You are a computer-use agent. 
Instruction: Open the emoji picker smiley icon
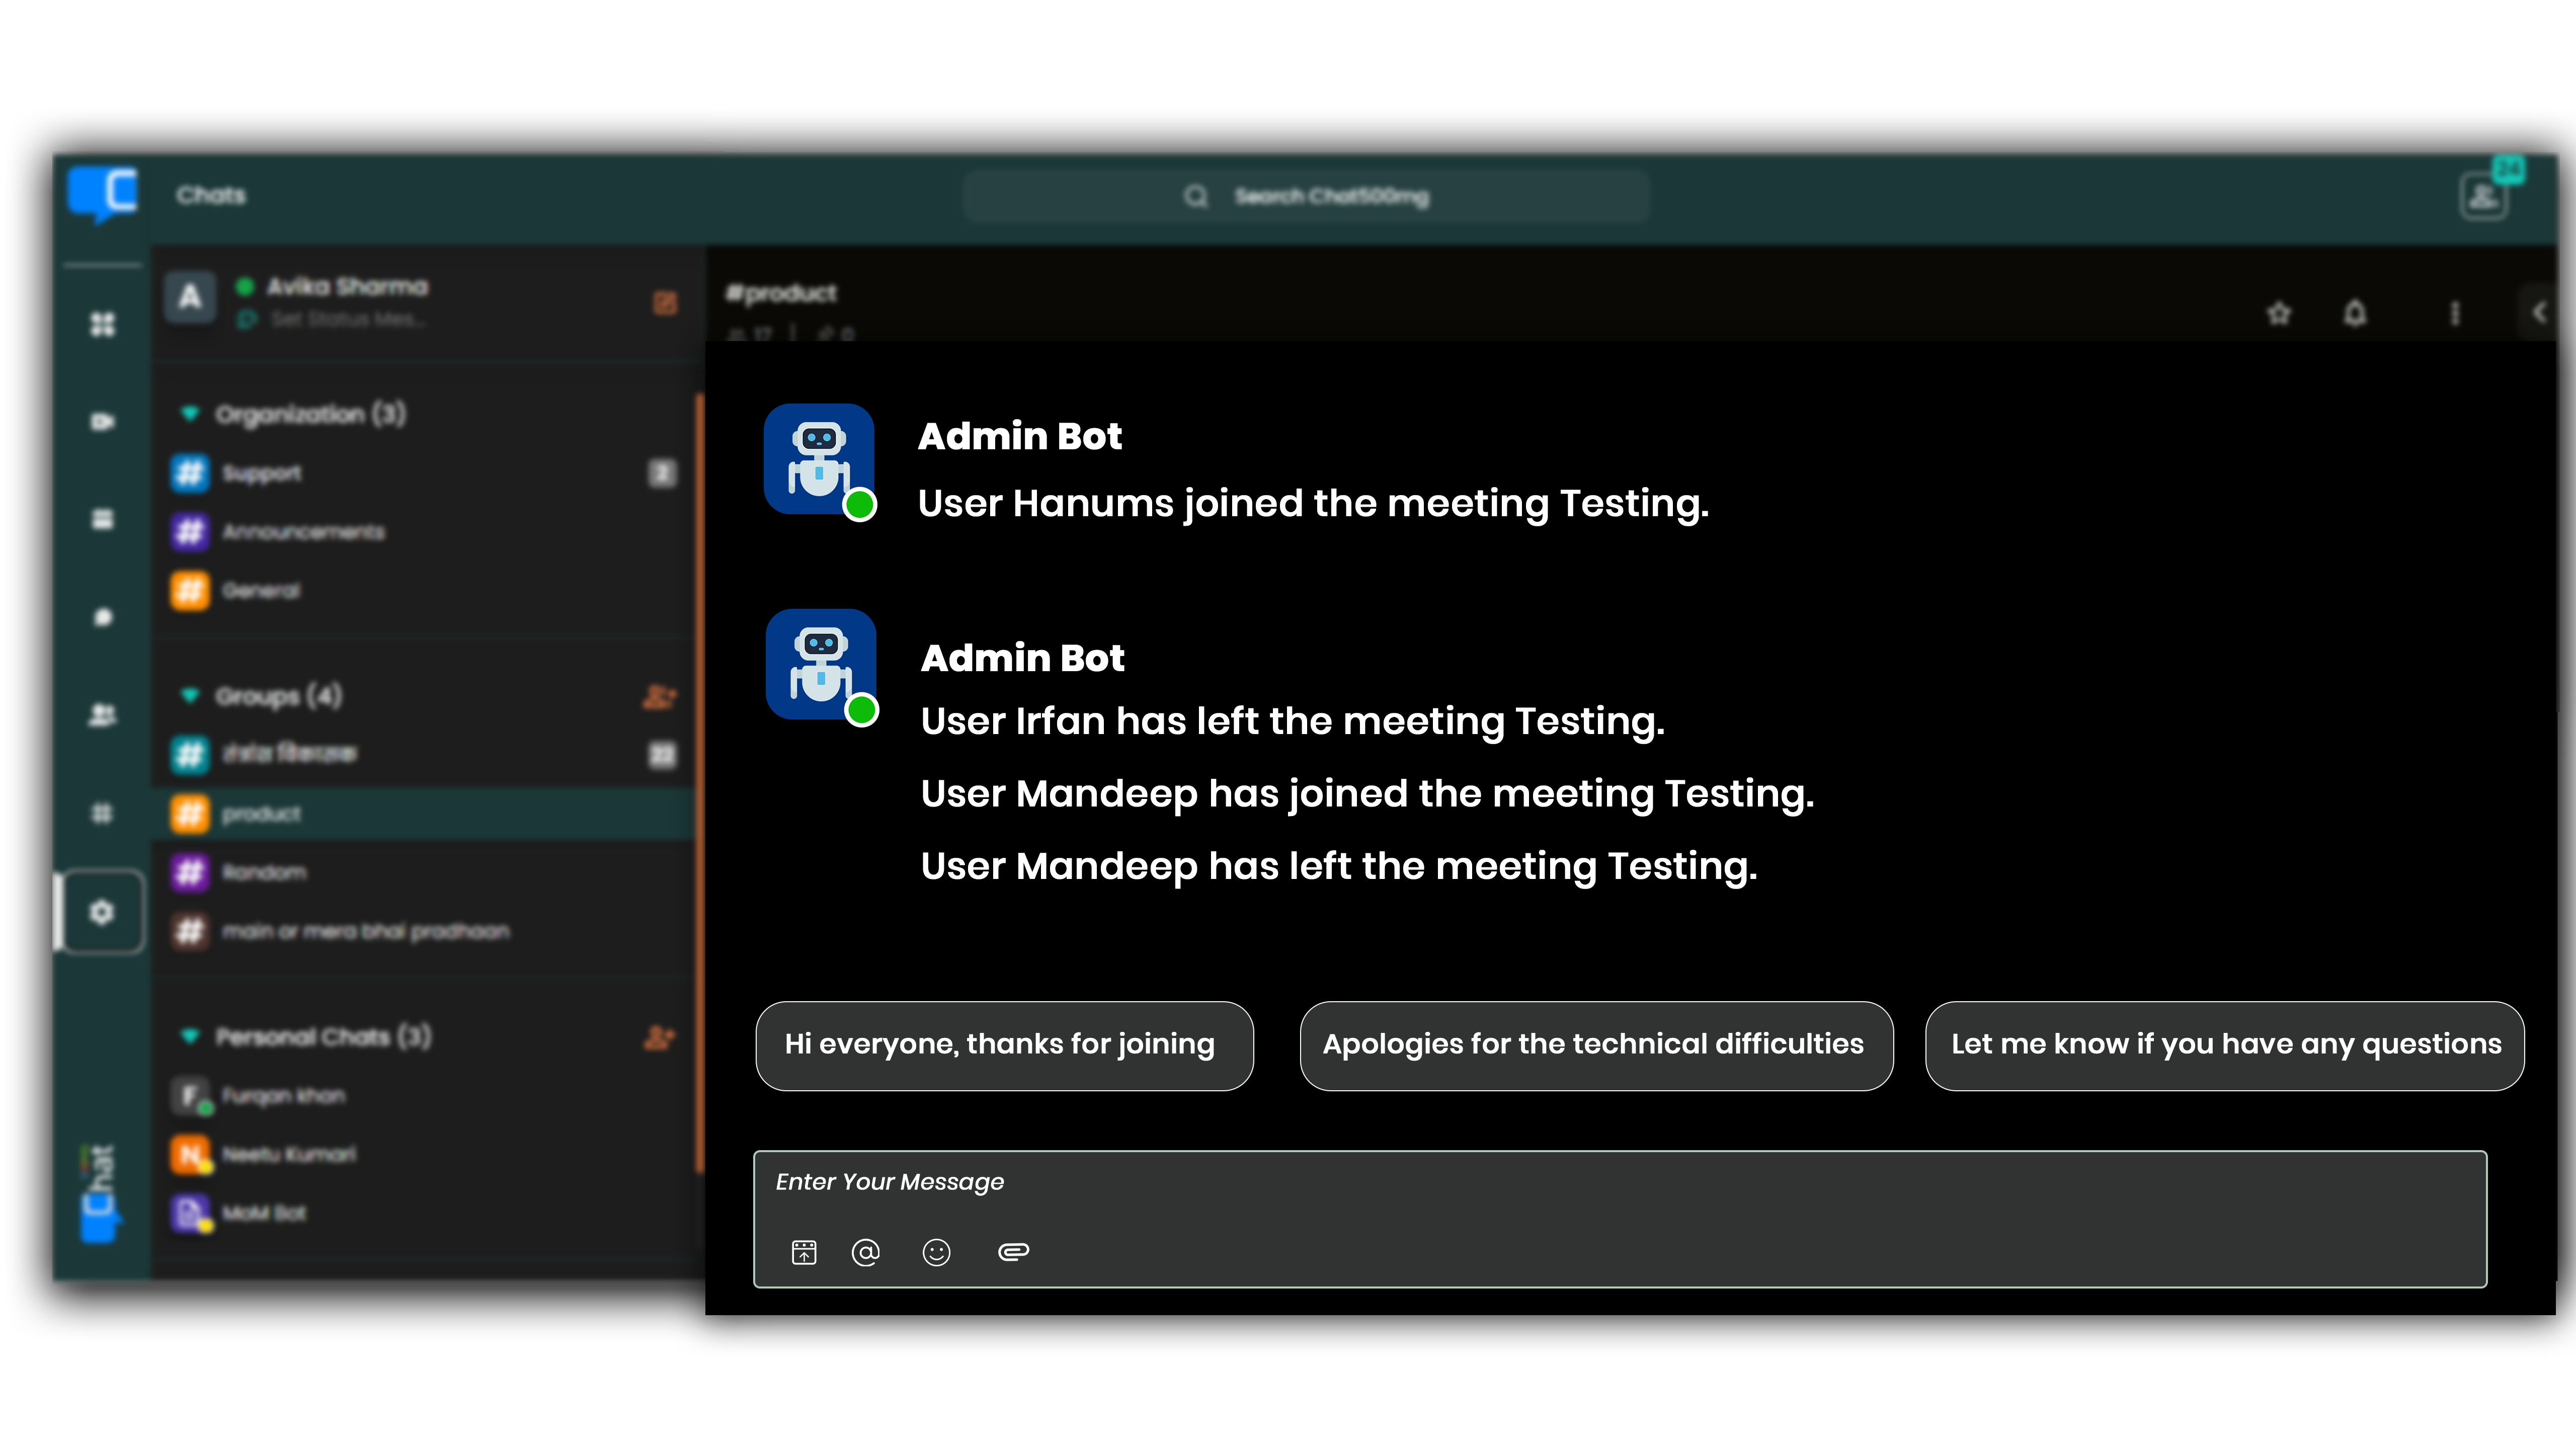click(936, 1252)
